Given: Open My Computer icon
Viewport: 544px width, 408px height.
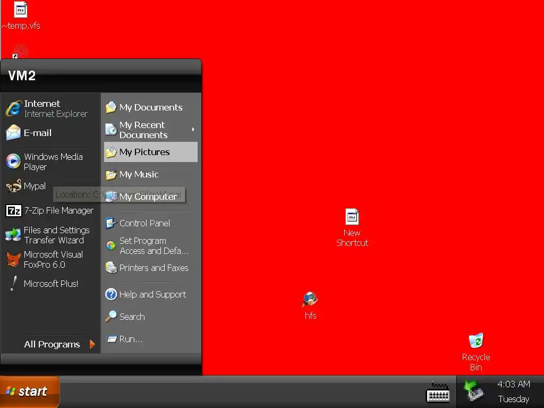Looking at the screenshot, I should pos(111,197).
